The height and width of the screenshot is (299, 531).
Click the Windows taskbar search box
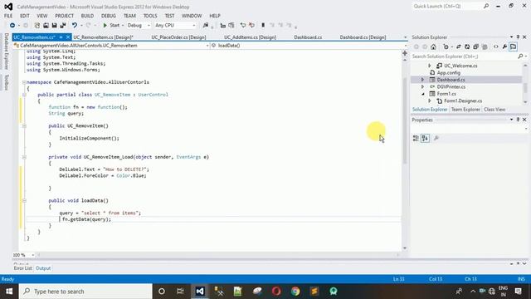pos(85,292)
